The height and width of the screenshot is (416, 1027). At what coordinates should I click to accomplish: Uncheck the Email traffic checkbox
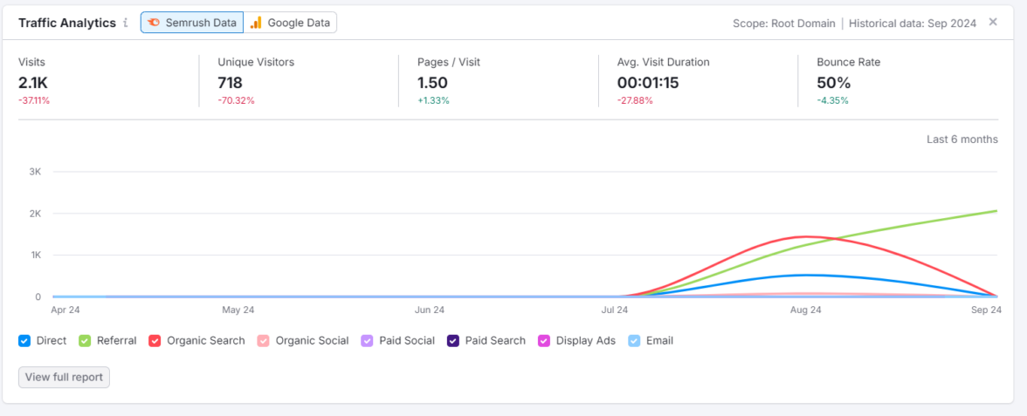(634, 341)
